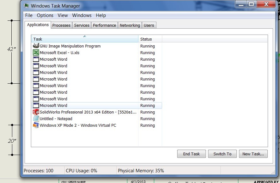This screenshot has height=183, width=280.
Task: Click the Task Manager title bar icon
Action: pos(26,6)
